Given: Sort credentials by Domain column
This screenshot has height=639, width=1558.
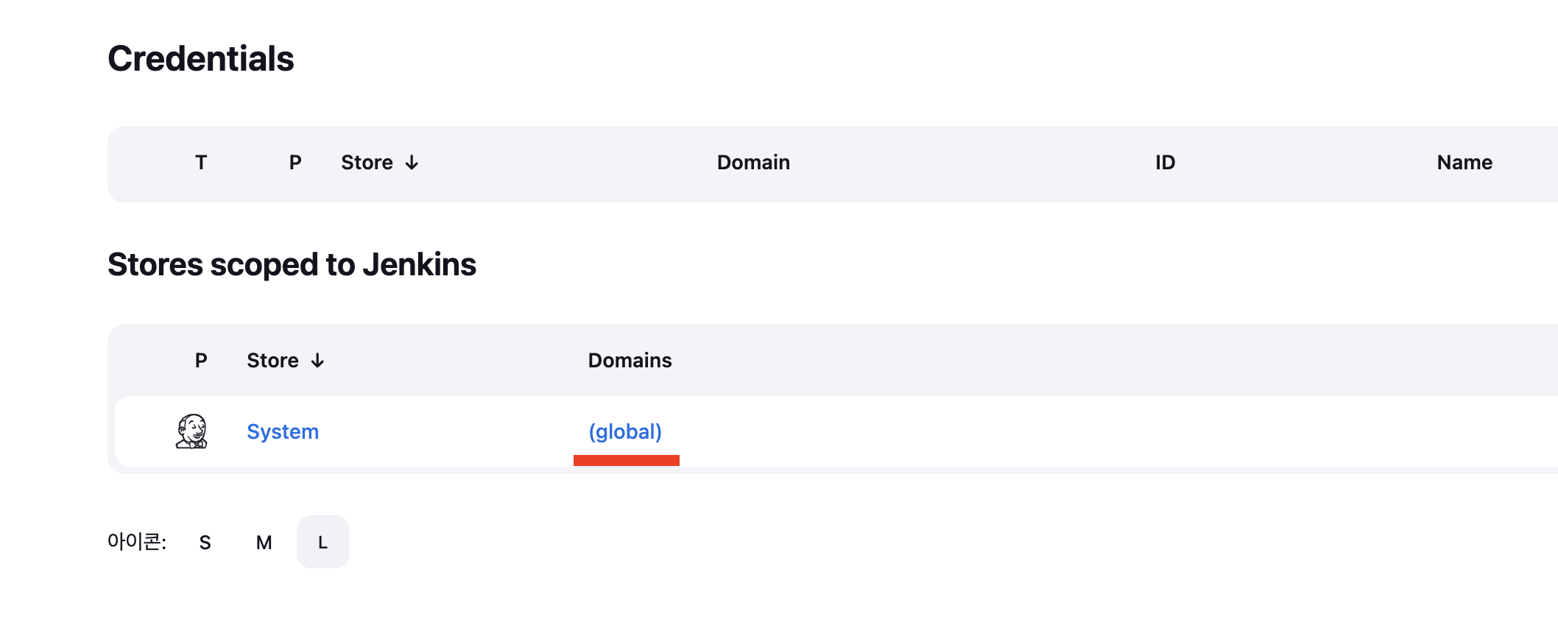Looking at the screenshot, I should [x=753, y=163].
